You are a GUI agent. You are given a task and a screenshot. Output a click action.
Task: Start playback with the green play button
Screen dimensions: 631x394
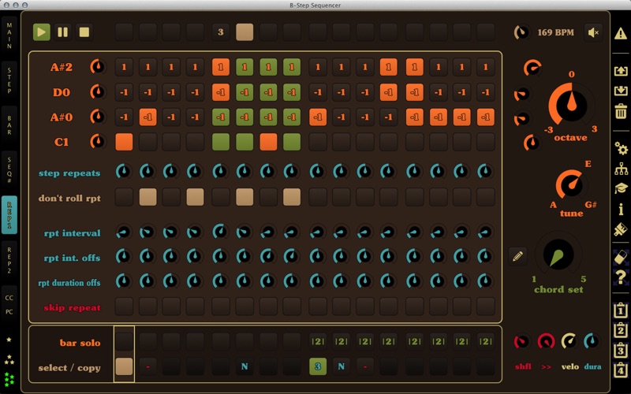click(x=42, y=32)
